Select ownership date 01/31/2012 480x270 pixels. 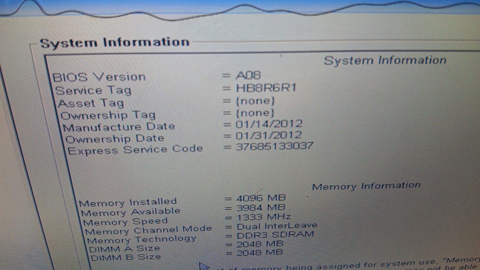(x=268, y=135)
